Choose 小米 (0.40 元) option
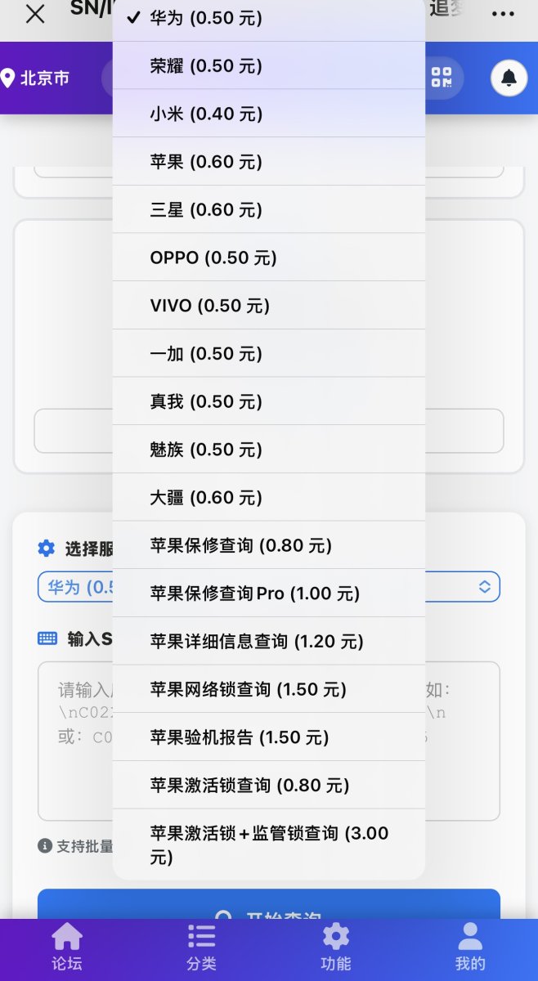This screenshot has width=538, height=981. (206, 114)
